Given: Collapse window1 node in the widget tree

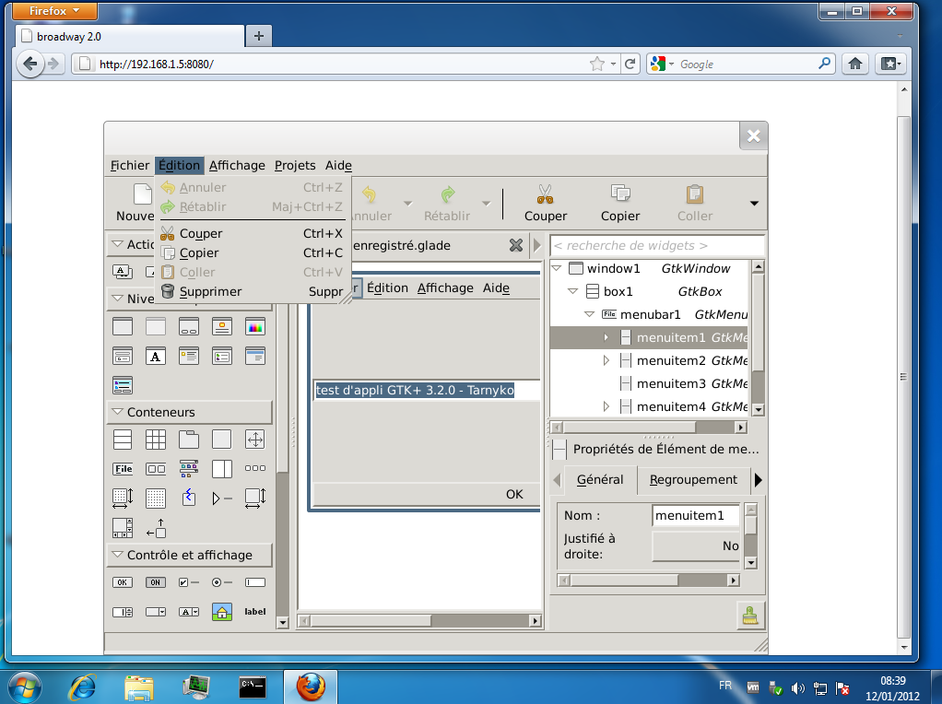Looking at the screenshot, I should click(558, 268).
